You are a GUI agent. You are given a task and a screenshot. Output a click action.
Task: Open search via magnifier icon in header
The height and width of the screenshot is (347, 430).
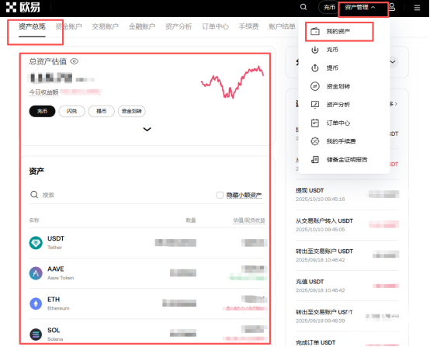pyautogui.click(x=303, y=7)
